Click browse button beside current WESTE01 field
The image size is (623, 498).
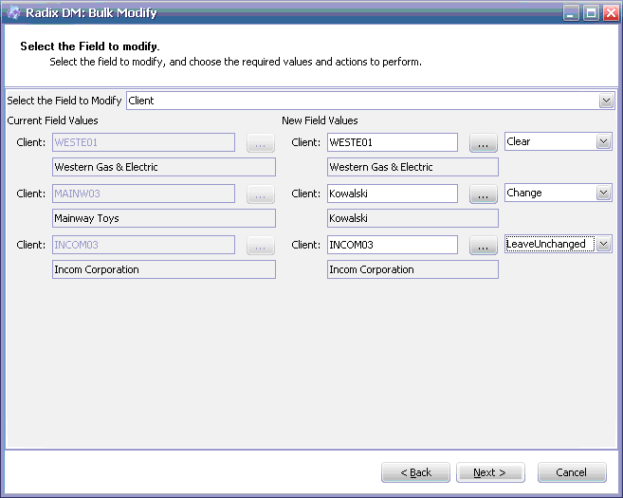pos(261,142)
